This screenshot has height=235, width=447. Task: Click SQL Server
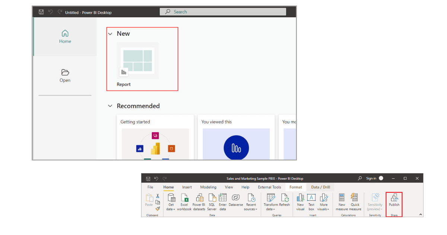click(x=212, y=202)
